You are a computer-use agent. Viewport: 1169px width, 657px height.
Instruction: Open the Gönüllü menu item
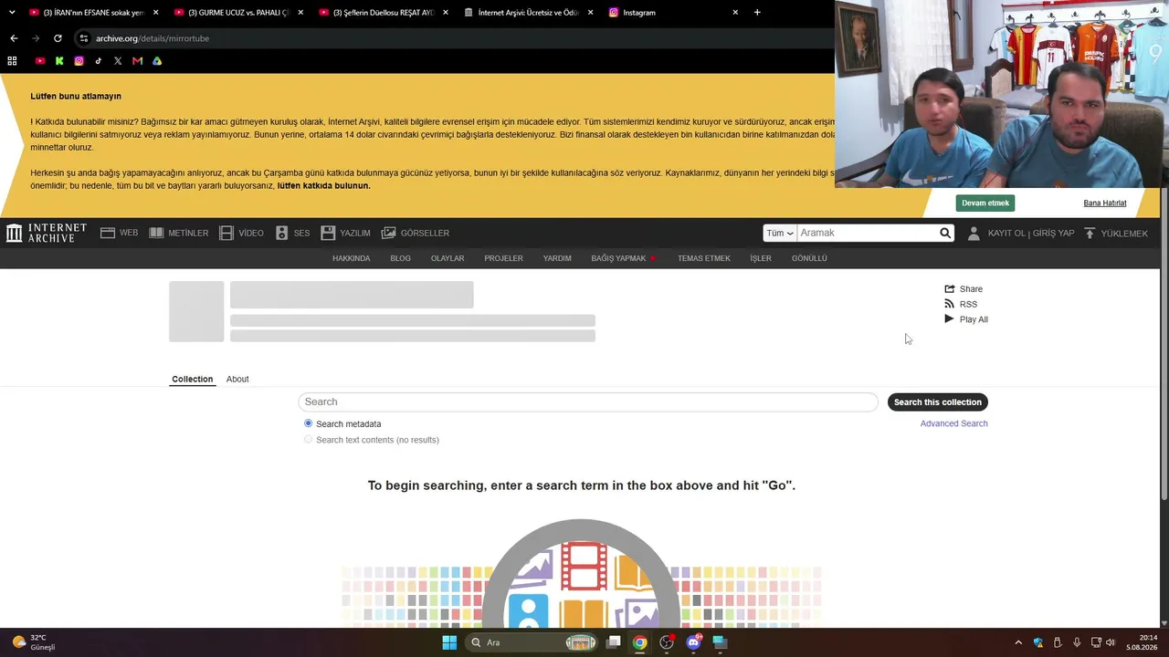[809, 258]
